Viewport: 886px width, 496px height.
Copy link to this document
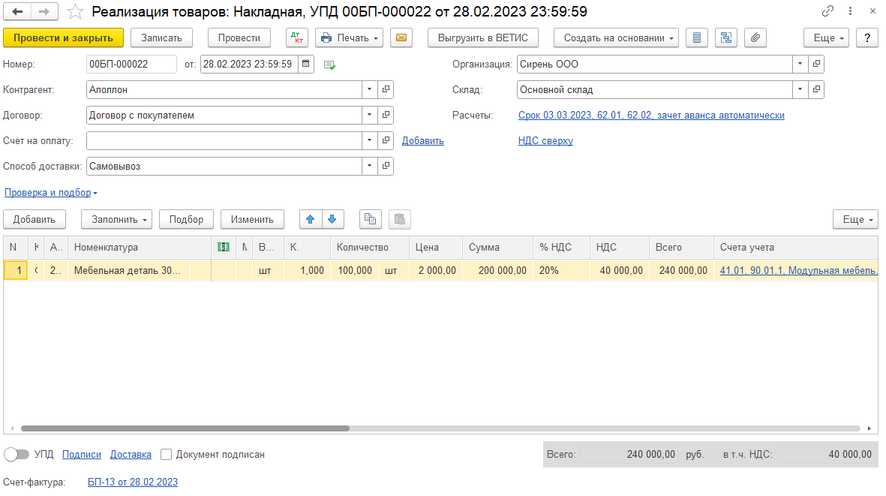coord(827,11)
